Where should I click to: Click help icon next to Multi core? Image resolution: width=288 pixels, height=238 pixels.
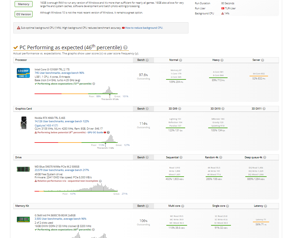183,206
